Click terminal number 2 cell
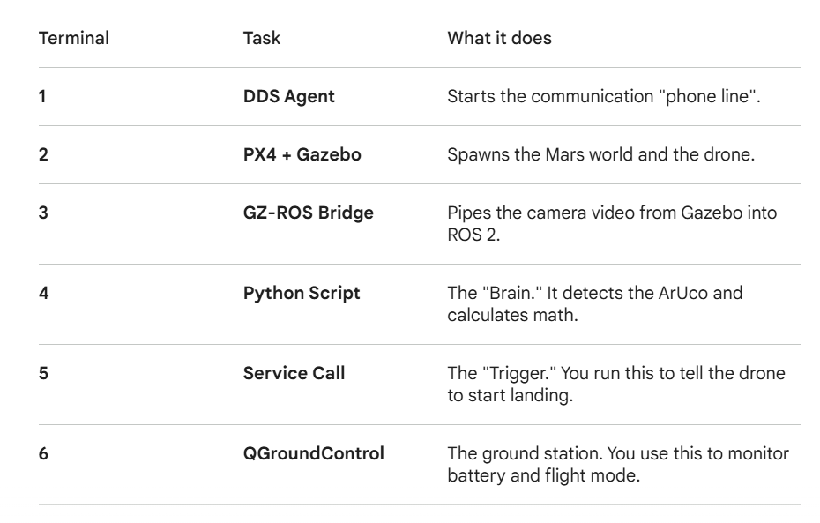The width and height of the screenshot is (820, 523). pos(43,155)
